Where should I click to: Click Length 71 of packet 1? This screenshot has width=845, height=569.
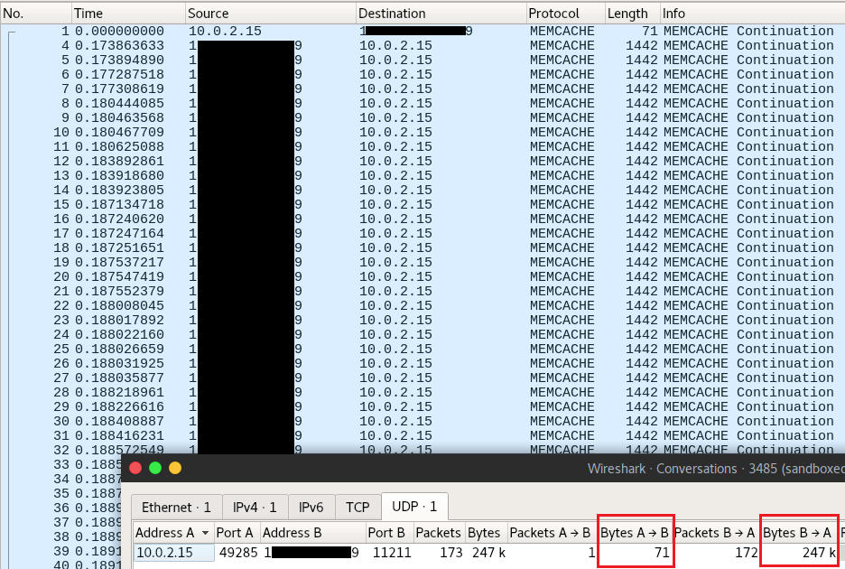pyautogui.click(x=650, y=32)
